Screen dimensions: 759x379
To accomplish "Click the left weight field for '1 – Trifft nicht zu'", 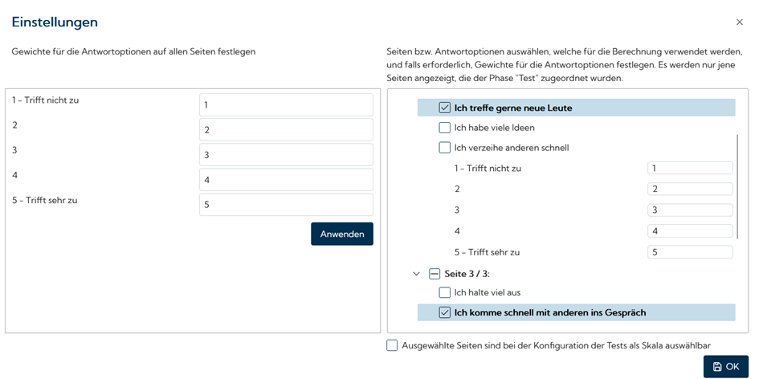I will click(x=286, y=105).
